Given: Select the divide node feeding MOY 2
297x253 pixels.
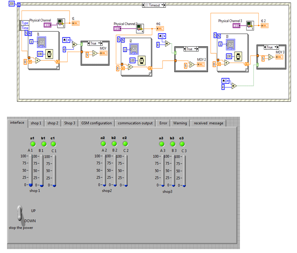Looking at the screenshot, I should 192,65.
